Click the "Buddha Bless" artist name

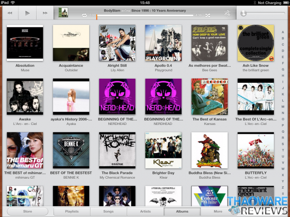pyautogui.click(x=210, y=177)
